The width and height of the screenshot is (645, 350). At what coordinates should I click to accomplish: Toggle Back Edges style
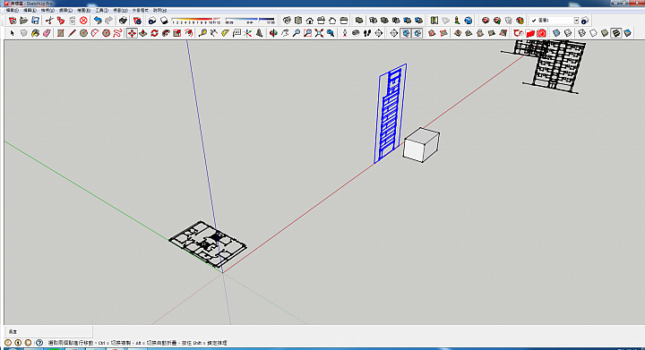tap(568, 33)
